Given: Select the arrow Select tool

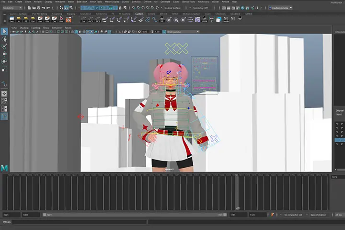Looking at the screenshot, I should tap(4, 32).
